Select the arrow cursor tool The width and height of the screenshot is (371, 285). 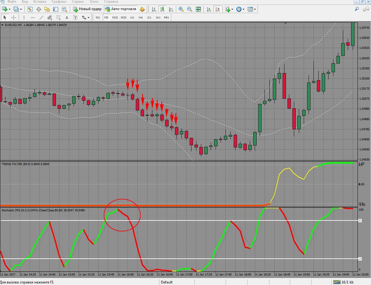(x=5, y=17)
